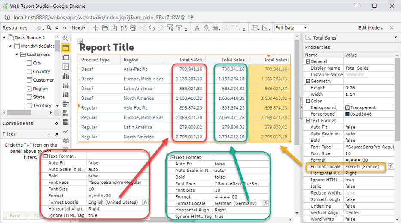Click the Background Transparent color swatch
Screen dimensions: 401x223
(x=347, y=107)
